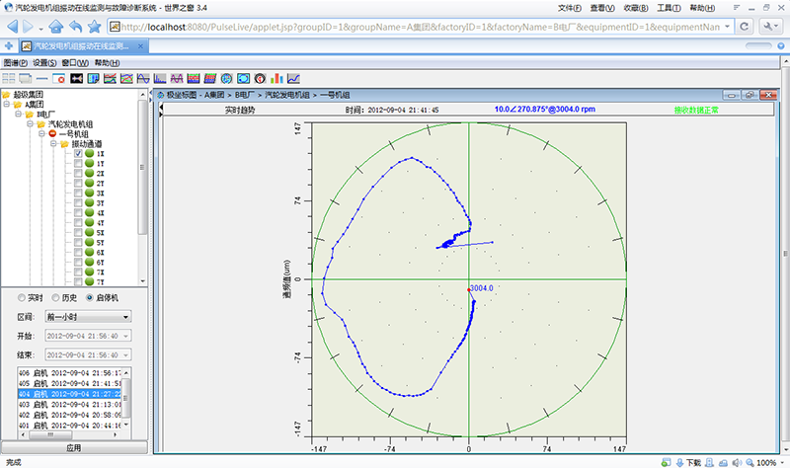The height and width of the screenshot is (468, 790).
Task: Collapse the A集团 tree node
Action: [x=7, y=105]
